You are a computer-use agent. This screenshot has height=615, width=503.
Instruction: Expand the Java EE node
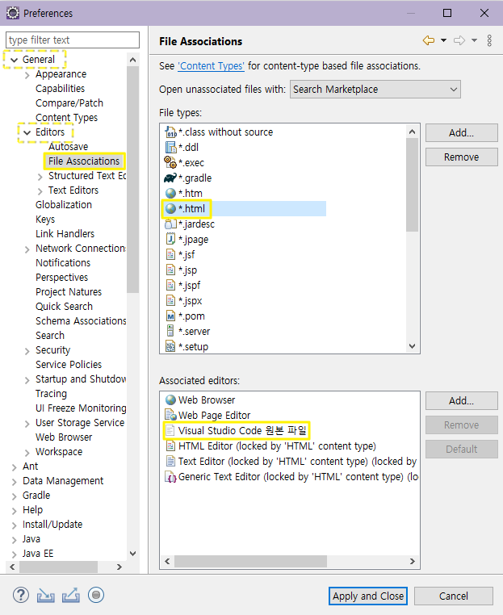pyautogui.click(x=14, y=554)
